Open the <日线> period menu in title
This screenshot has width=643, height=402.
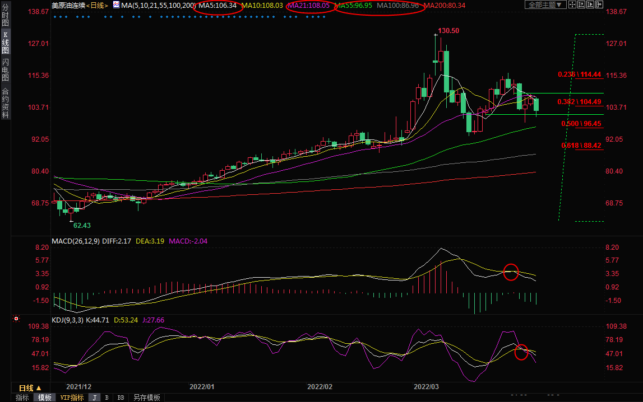point(96,5)
